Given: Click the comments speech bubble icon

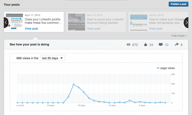Looking at the screenshot, I should click(161, 45).
